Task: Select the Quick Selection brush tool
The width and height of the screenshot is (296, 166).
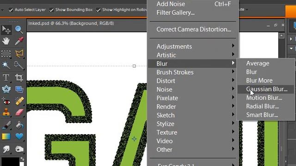Action: click(19, 65)
